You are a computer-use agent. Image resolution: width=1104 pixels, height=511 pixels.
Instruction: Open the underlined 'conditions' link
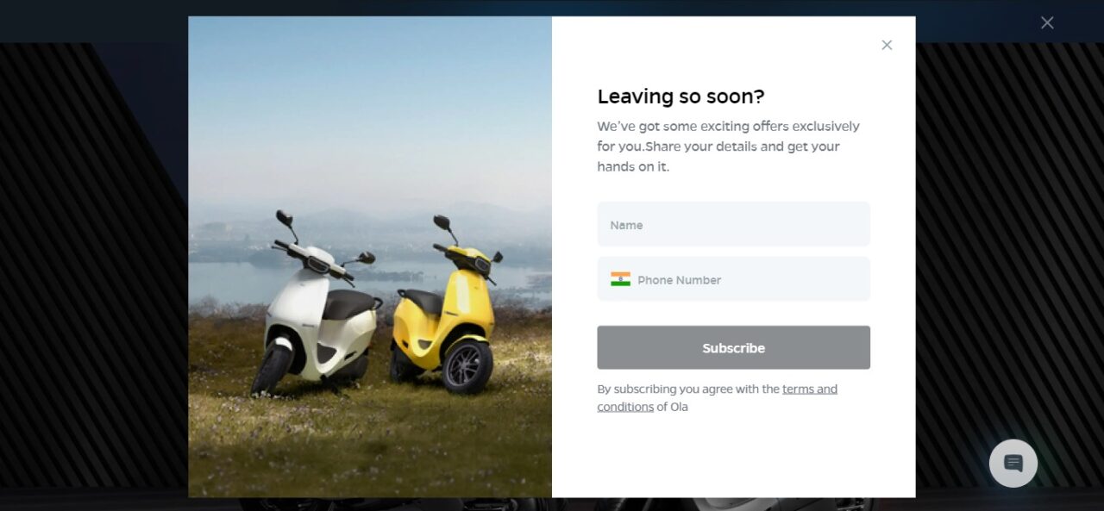[625, 407]
